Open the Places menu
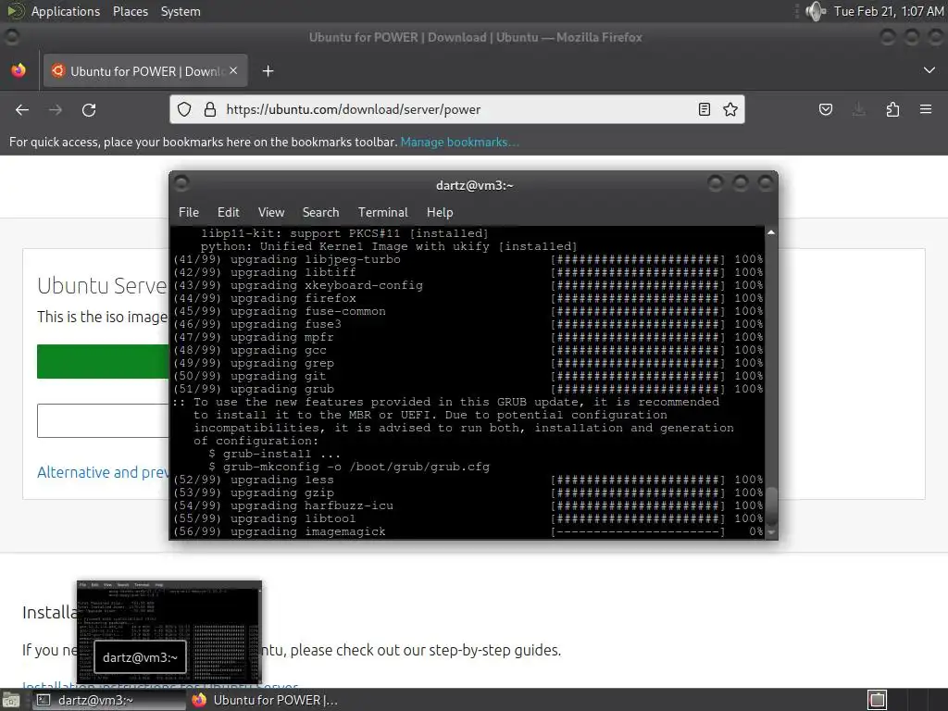948x711 pixels. click(130, 11)
